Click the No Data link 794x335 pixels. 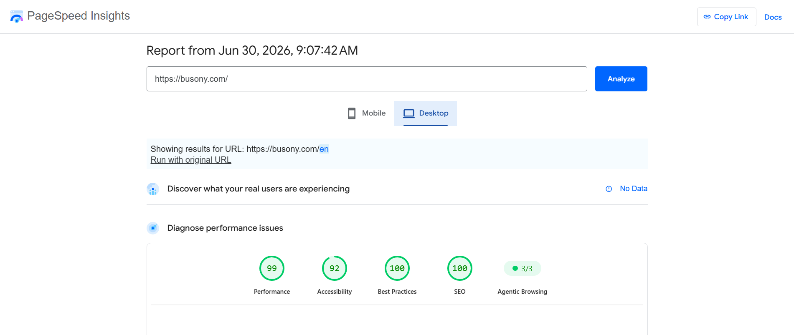click(634, 189)
